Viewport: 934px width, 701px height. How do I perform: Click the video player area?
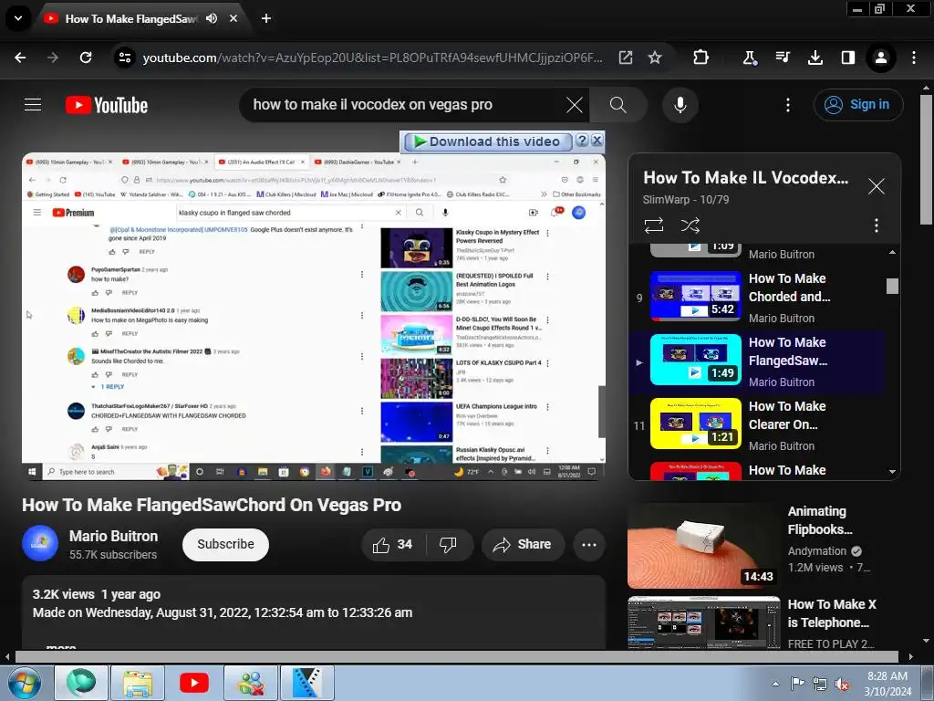click(x=314, y=317)
